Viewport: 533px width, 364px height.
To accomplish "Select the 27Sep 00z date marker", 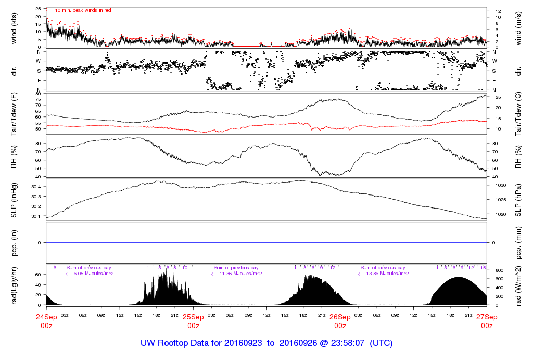I will pos(487,321).
